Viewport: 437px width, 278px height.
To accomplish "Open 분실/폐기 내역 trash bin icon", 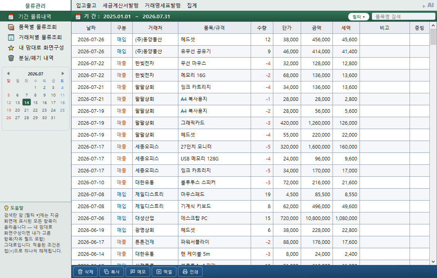I will pos(11,58).
